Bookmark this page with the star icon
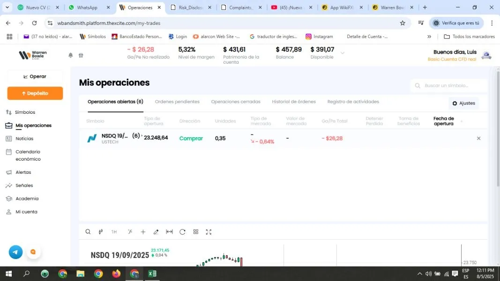The width and height of the screenshot is (500, 281). [403, 23]
